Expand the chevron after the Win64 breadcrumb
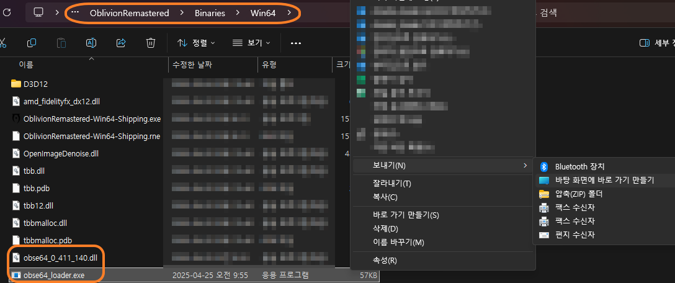The width and height of the screenshot is (675, 283). coord(289,13)
